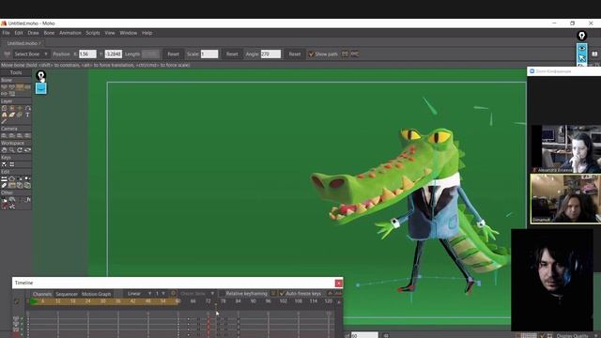Select the Rotate Workspace tool

20,150
